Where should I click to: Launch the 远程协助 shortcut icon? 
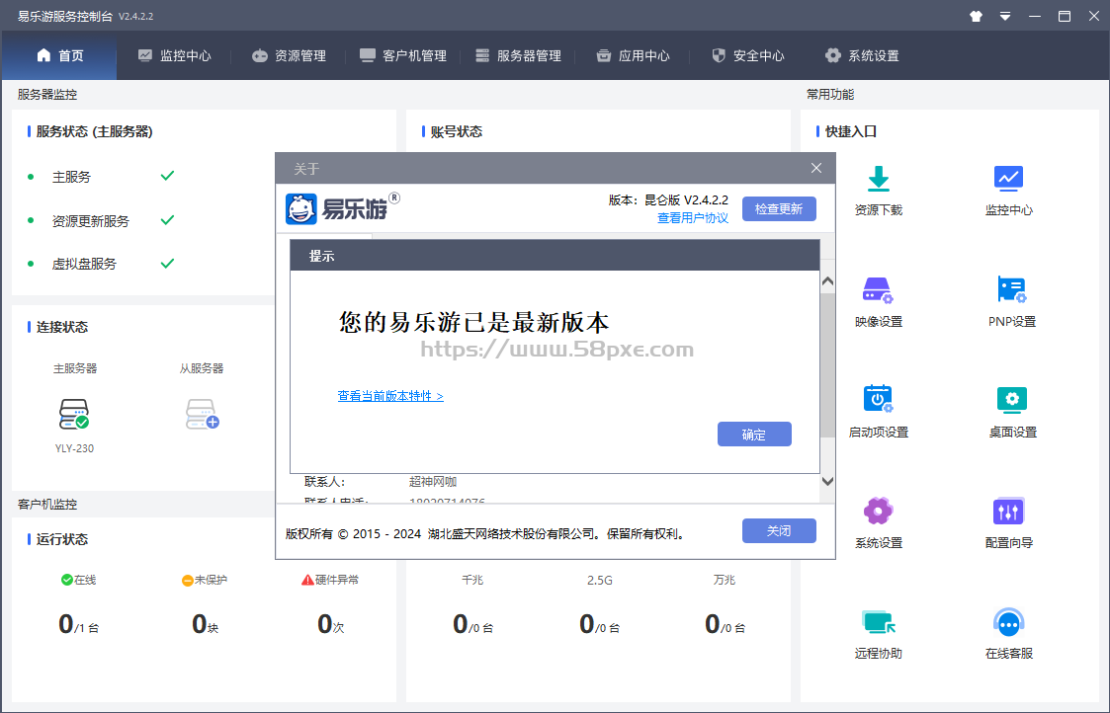[x=879, y=622]
